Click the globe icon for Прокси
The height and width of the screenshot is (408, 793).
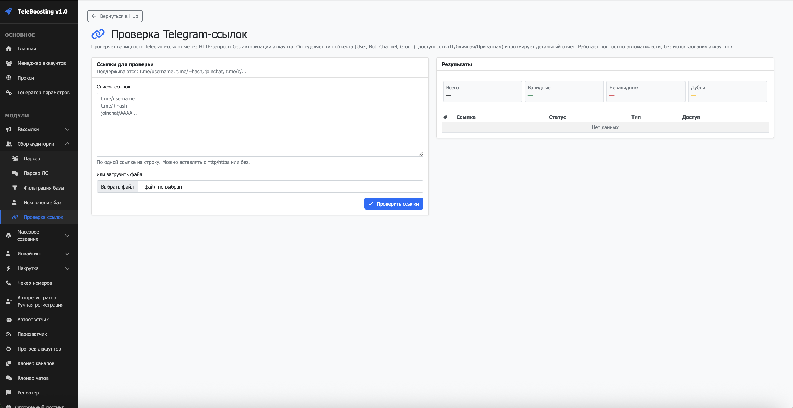[9, 78]
